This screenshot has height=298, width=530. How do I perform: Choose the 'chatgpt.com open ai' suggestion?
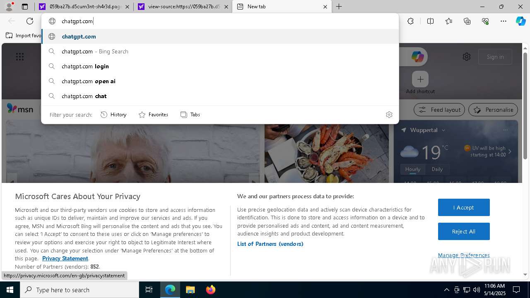coord(220,81)
